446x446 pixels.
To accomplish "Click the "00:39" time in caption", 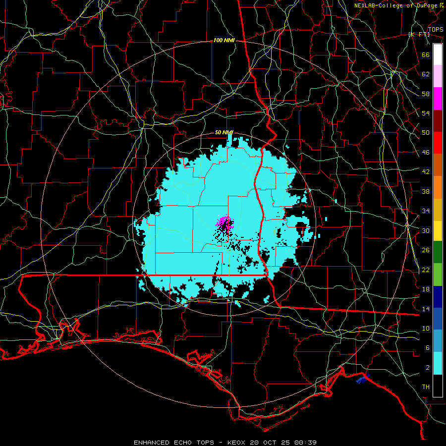I will [x=306, y=443].
